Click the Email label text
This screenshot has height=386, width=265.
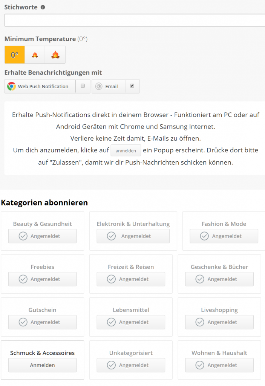tap(112, 86)
